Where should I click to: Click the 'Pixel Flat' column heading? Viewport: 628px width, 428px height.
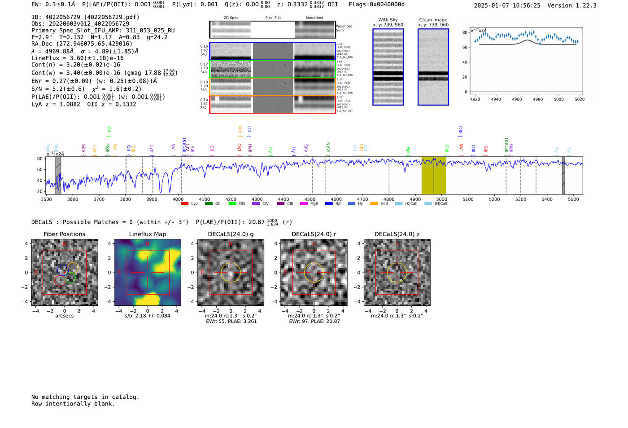[273, 18]
